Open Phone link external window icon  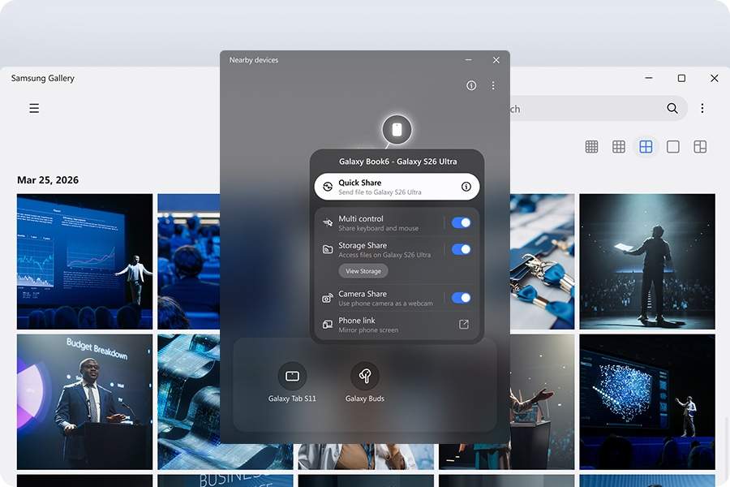coord(464,325)
